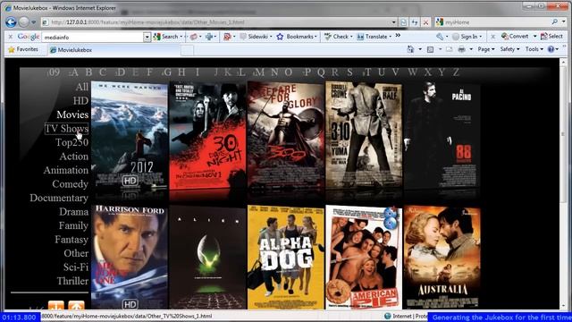Open the Animation genre link
The height and width of the screenshot is (322, 572).
pos(66,170)
